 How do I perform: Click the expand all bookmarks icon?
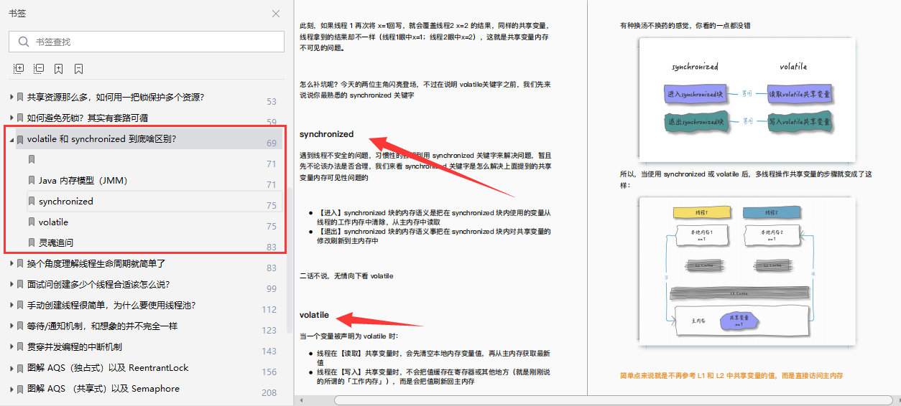[x=19, y=69]
